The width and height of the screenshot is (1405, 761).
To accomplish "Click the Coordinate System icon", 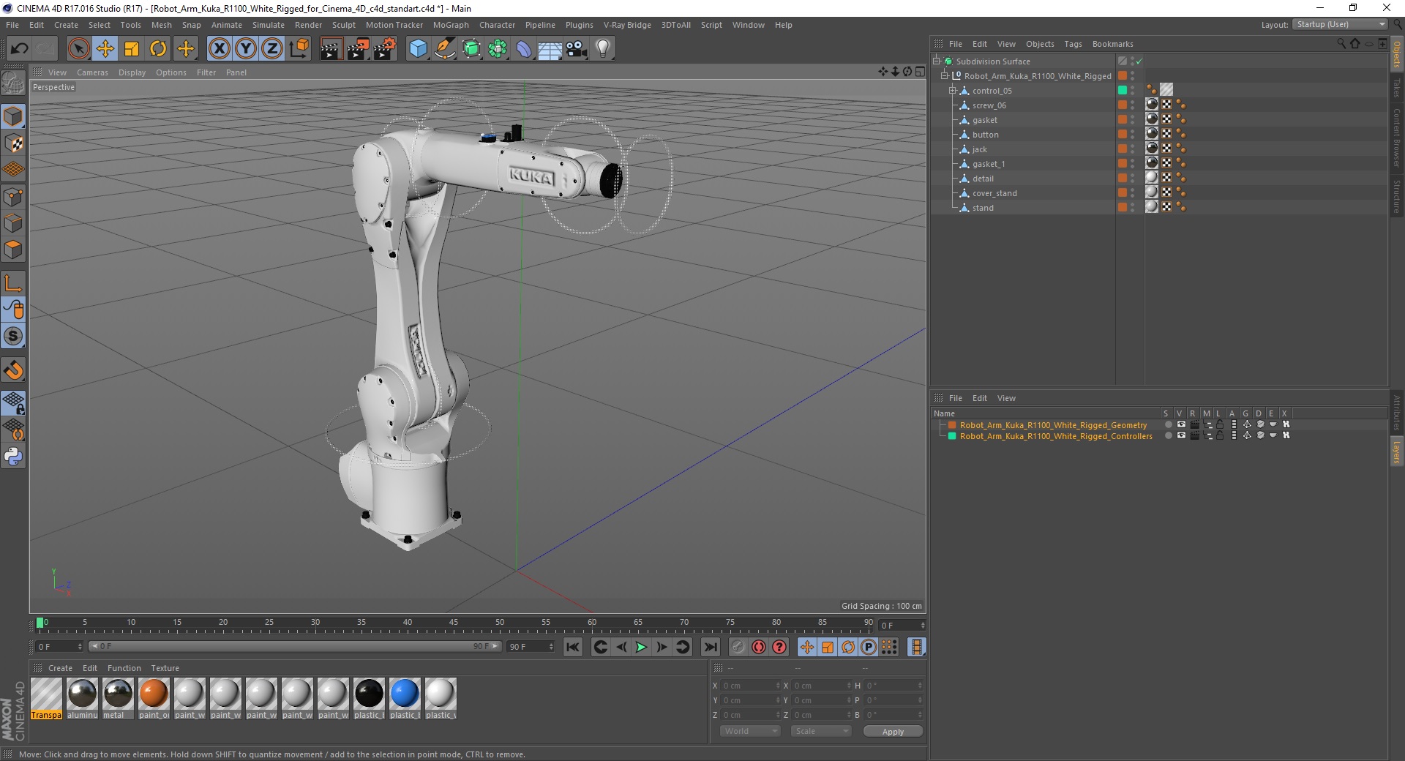I will pyautogui.click(x=299, y=49).
